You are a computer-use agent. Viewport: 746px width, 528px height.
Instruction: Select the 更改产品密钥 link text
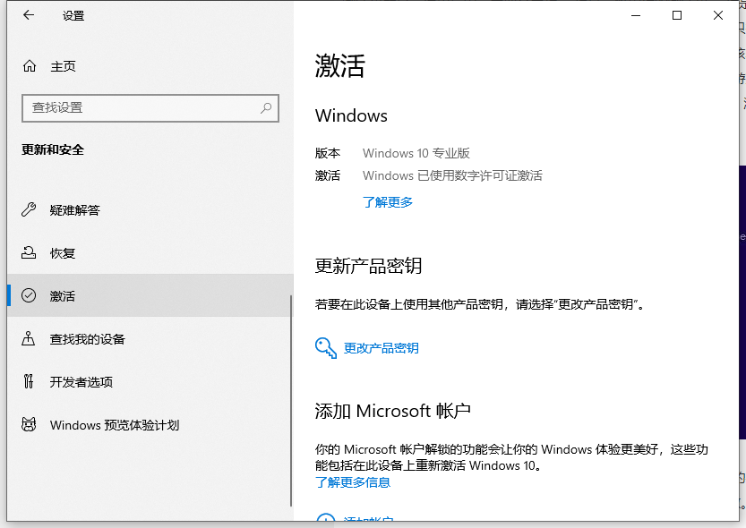(x=382, y=348)
